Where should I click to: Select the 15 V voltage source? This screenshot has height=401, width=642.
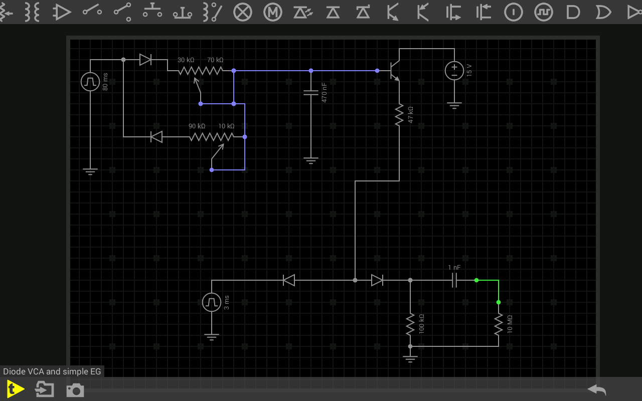pos(454,71)
